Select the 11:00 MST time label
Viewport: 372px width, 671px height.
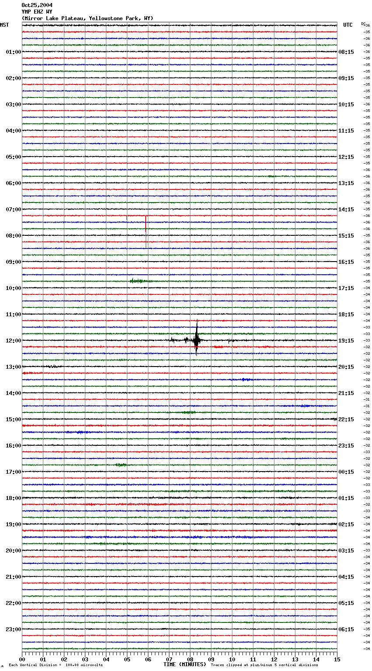coord(13,315)
